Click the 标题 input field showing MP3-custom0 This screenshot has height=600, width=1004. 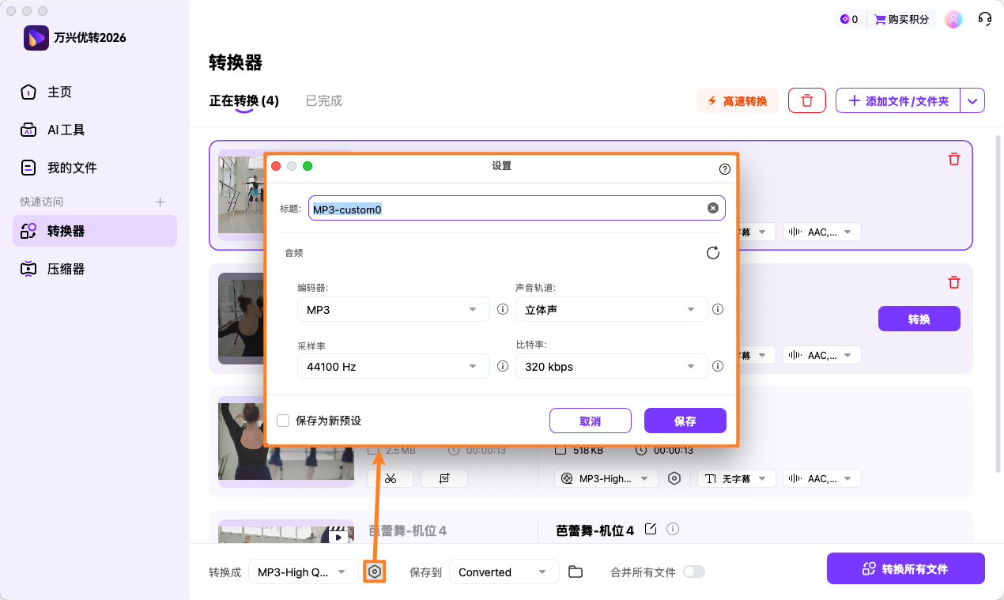(514, 207)
